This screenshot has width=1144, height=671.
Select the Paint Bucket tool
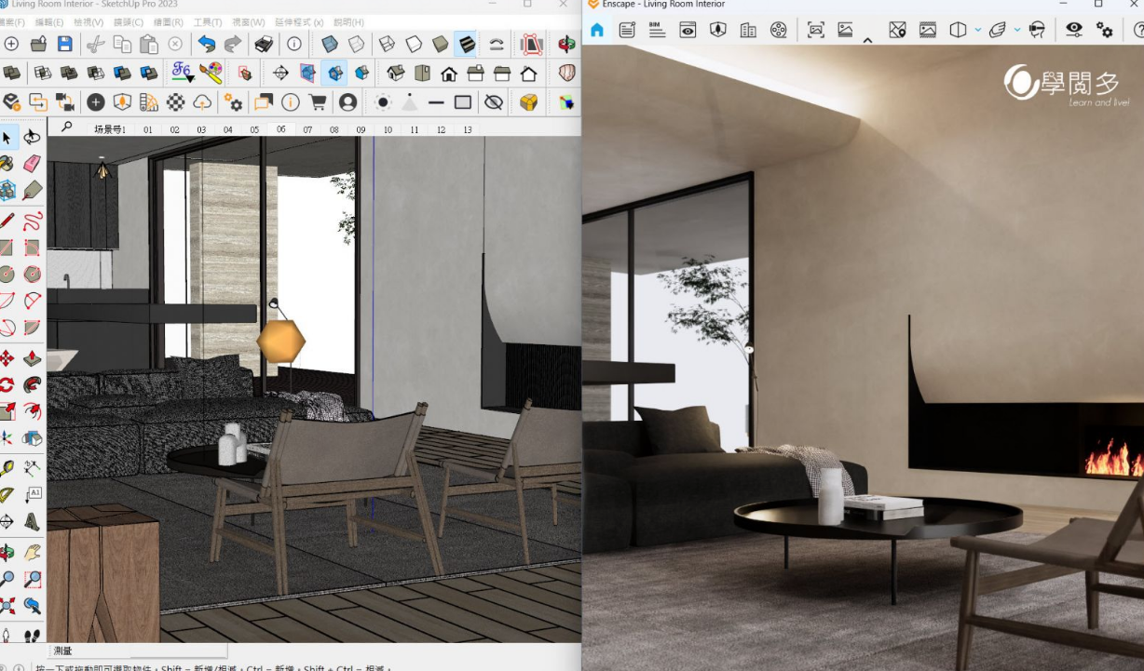[x=7, y=164]
